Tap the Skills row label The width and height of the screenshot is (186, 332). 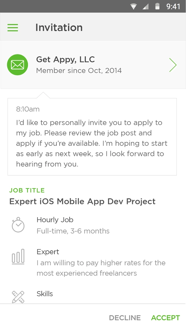click(x=45, y=294)
